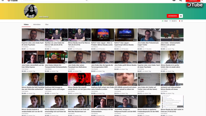Click the green money icon beside $NaN
This screenshot has height=116, width=206.
pyautogui.click(x=163, y=21)
